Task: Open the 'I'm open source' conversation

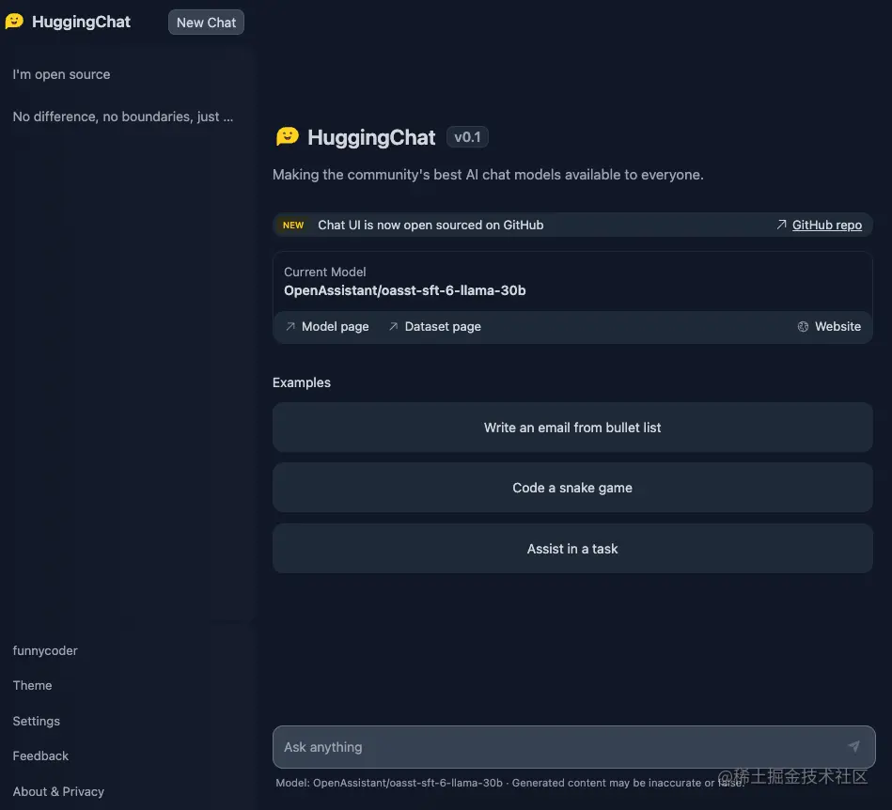Action: click(61, 74)
